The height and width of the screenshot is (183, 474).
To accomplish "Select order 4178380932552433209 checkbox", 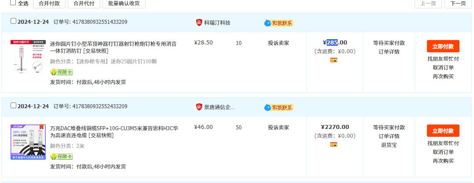I will coord(13,106).
